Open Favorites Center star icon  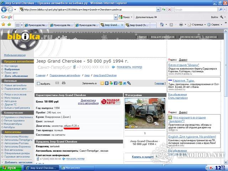click(x=3, y=25)
